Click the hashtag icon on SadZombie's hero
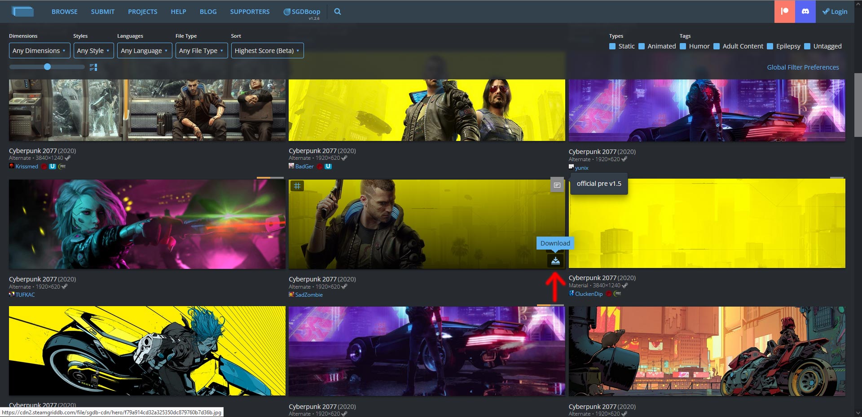The width and height of the screenshot is (862, 417). click(297, 185)
